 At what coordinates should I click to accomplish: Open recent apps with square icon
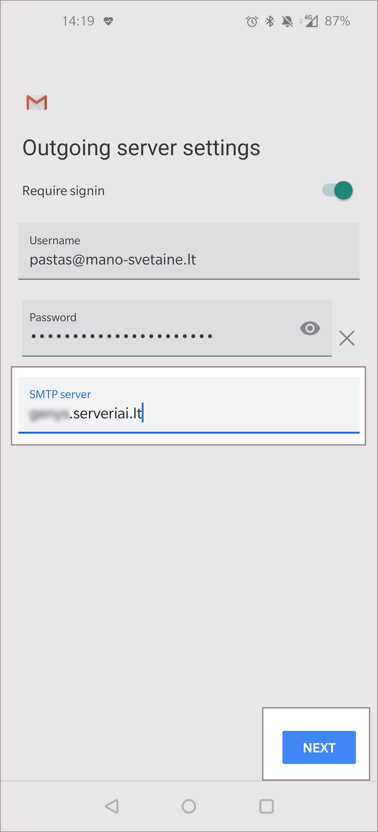tap(266, 806)
